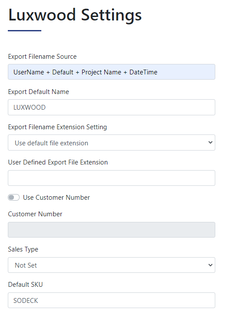Open the Sales Type "Not Set" dropdown
Image resolution: width=227 pixels, height=312 pixels.
111,265
